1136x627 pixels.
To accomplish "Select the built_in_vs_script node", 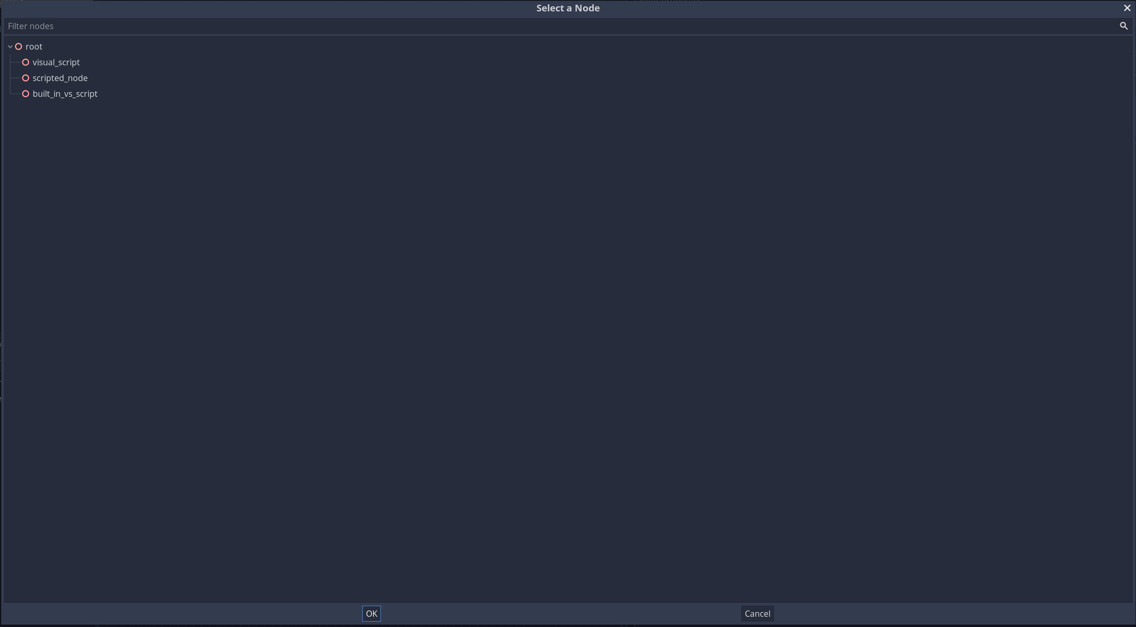I will [65, 93].
